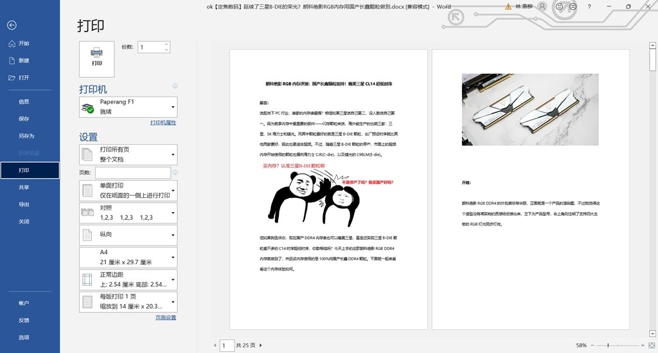Click the Pages (页数) range input field
Viewport: 658px width, 353px height.
click(x=132, y=172)
